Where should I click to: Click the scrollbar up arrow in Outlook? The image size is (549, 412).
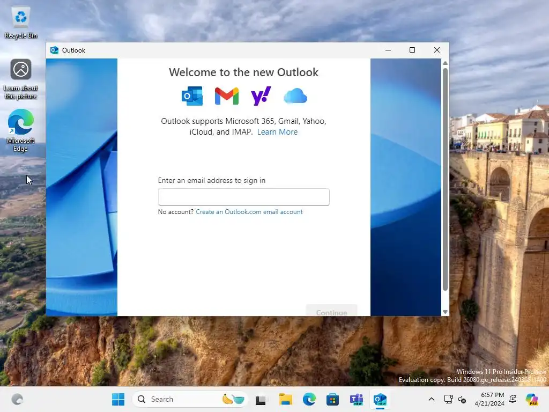[445, 63]
